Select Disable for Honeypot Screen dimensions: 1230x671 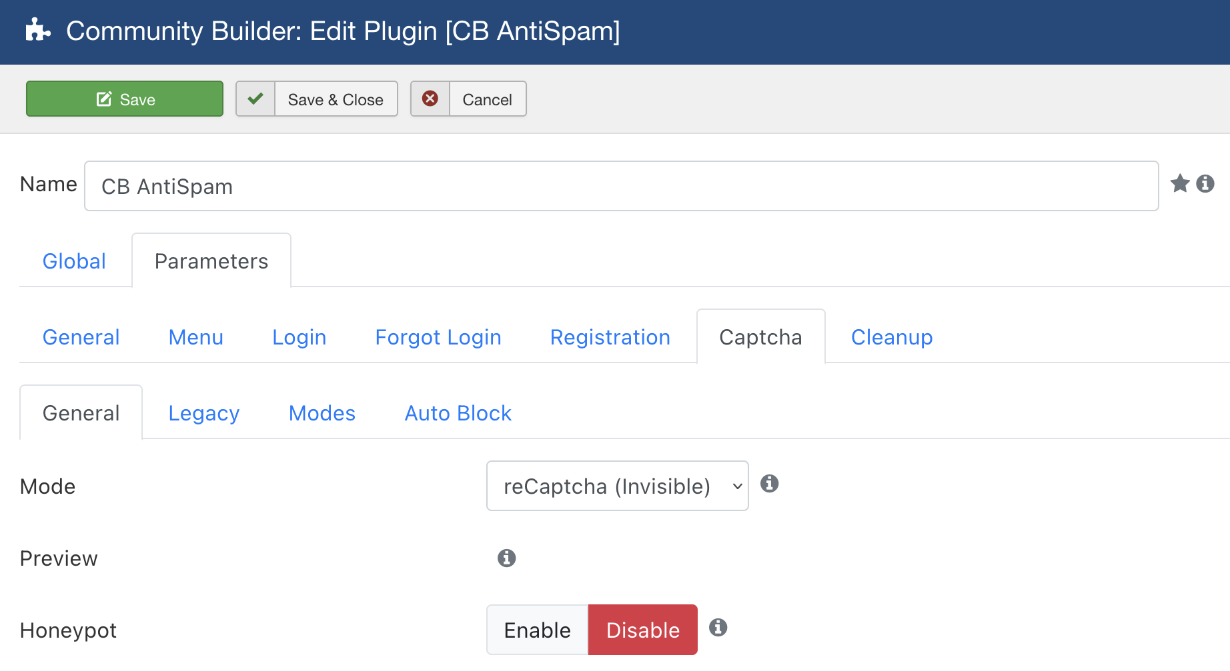pyautogui.click(x=643, y=630)
